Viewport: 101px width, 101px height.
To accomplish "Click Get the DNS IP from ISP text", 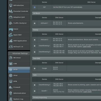I will [x=68, y=7].
